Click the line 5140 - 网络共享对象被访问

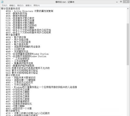(21, 78)
